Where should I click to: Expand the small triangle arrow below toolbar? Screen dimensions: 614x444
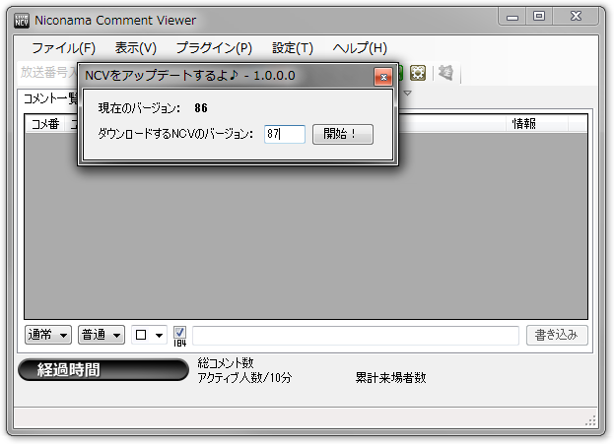click(x=407, y=94)
